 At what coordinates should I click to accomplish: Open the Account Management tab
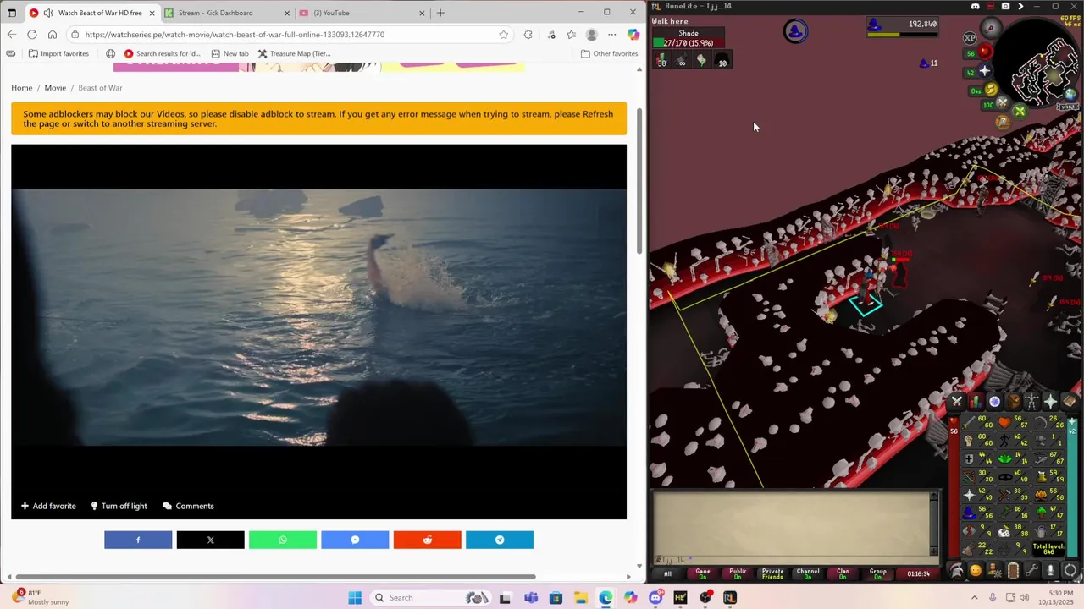pos(994,569)
